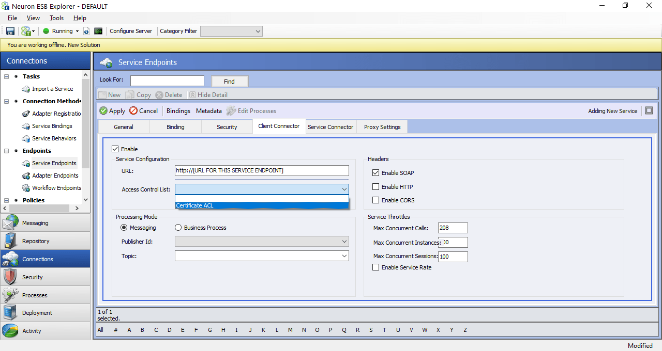Click the Processes section icon
The height and width of the screenshot is (351, 662).
[10, 295]
